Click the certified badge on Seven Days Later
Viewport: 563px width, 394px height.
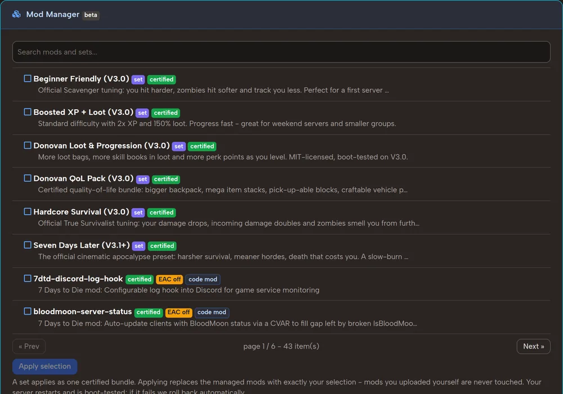point(162,246)
